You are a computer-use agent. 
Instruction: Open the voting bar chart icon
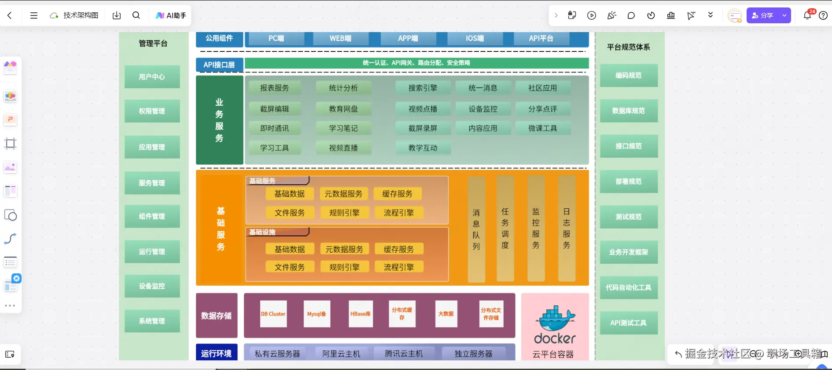click(x=671, y=15)
